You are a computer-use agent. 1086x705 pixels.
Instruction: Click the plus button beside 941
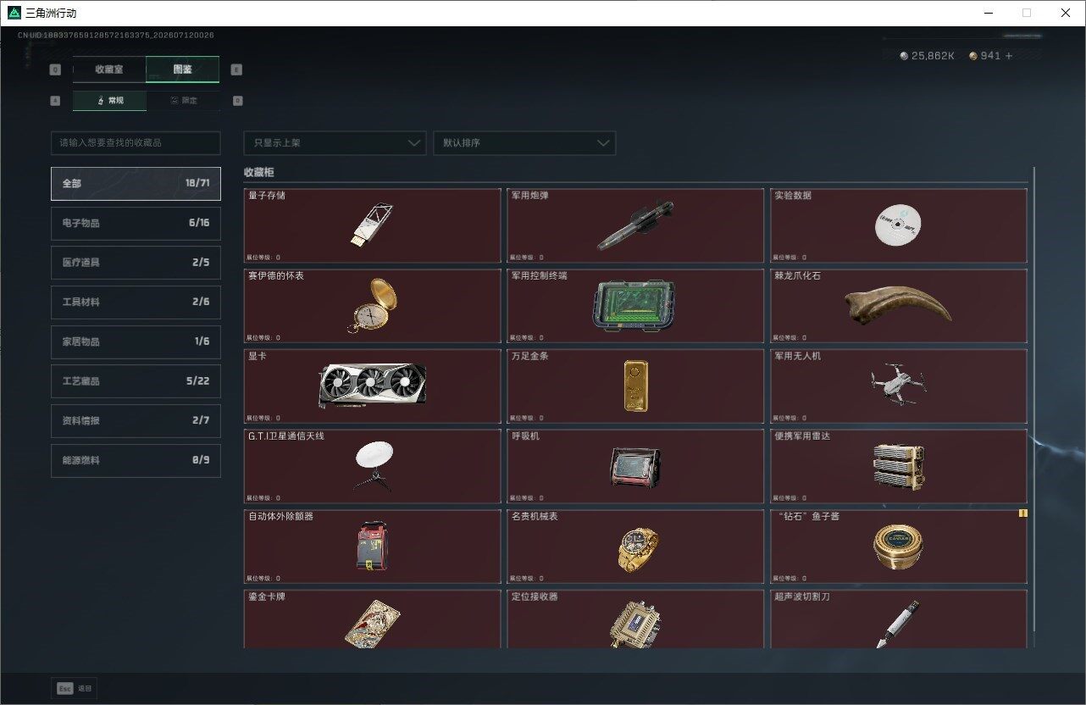[1009, 56]
